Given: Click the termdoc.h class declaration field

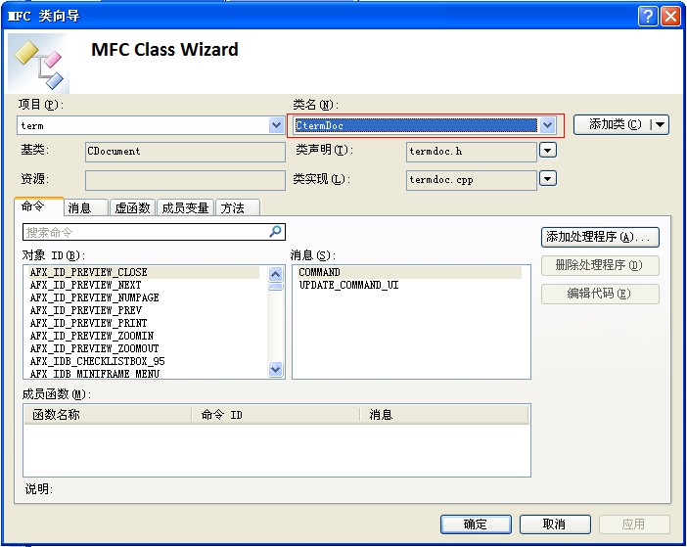Looking at the screenshot, I should 472,152.
